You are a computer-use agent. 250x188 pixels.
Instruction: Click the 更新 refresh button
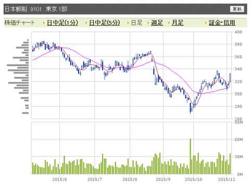pos(237,9)
